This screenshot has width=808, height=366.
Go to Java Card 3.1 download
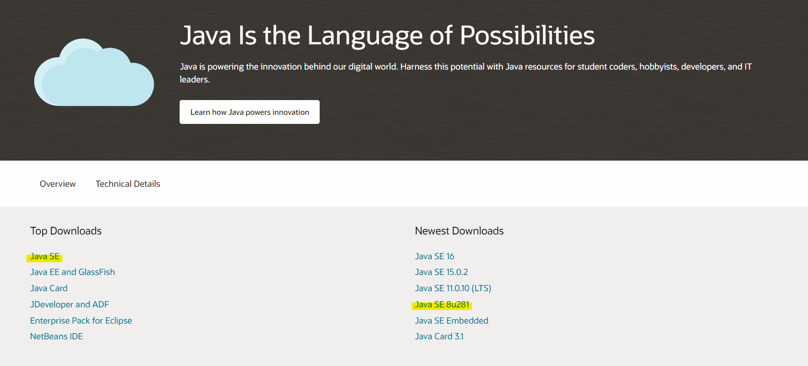point(439,336)
